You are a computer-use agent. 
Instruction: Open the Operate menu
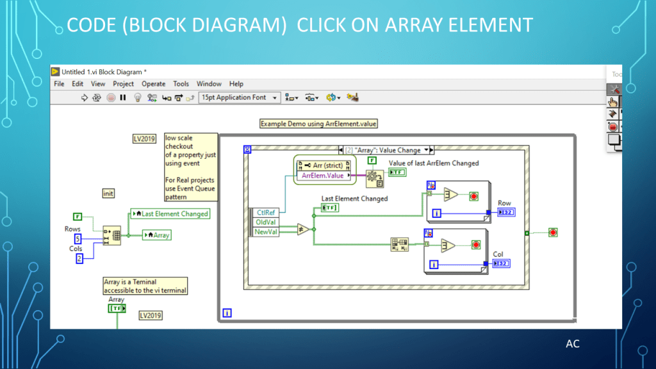tap(153, 84)
